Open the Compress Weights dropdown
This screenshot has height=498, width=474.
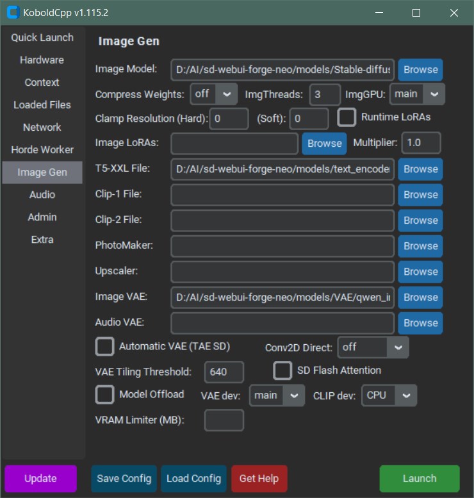click(x=214, y=94)
